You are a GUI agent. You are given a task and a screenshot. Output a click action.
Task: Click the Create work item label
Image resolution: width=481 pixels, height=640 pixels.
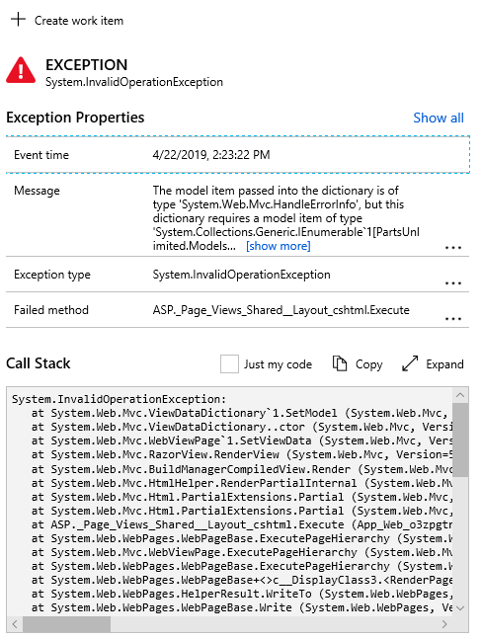79,21
